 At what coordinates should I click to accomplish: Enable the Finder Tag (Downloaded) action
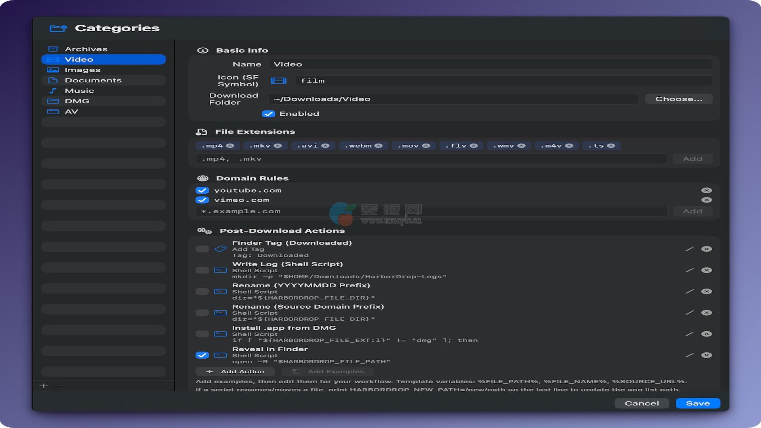202,249
